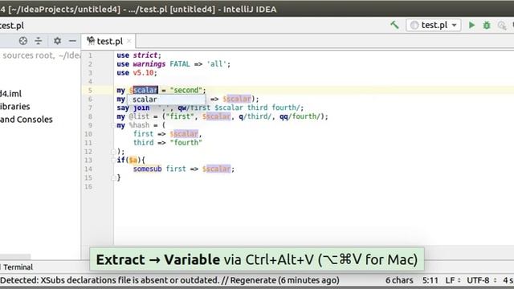Click the FATAL word on line 2

(x=180, y=64)
